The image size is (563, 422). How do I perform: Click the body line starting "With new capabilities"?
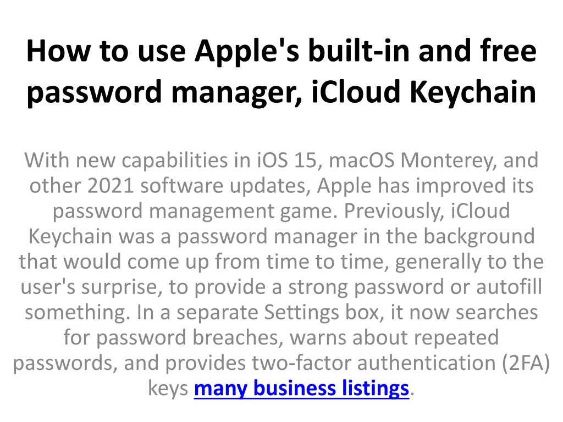(x=281, y=160)
